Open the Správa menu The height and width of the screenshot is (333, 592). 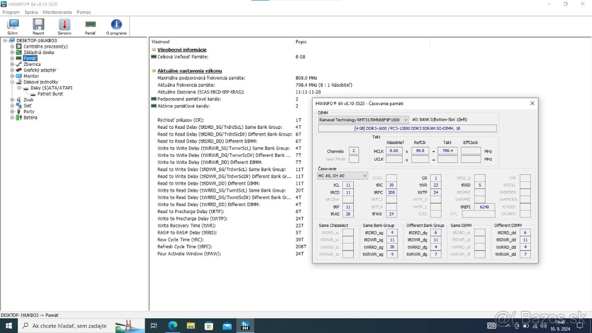tap(31, 12)
